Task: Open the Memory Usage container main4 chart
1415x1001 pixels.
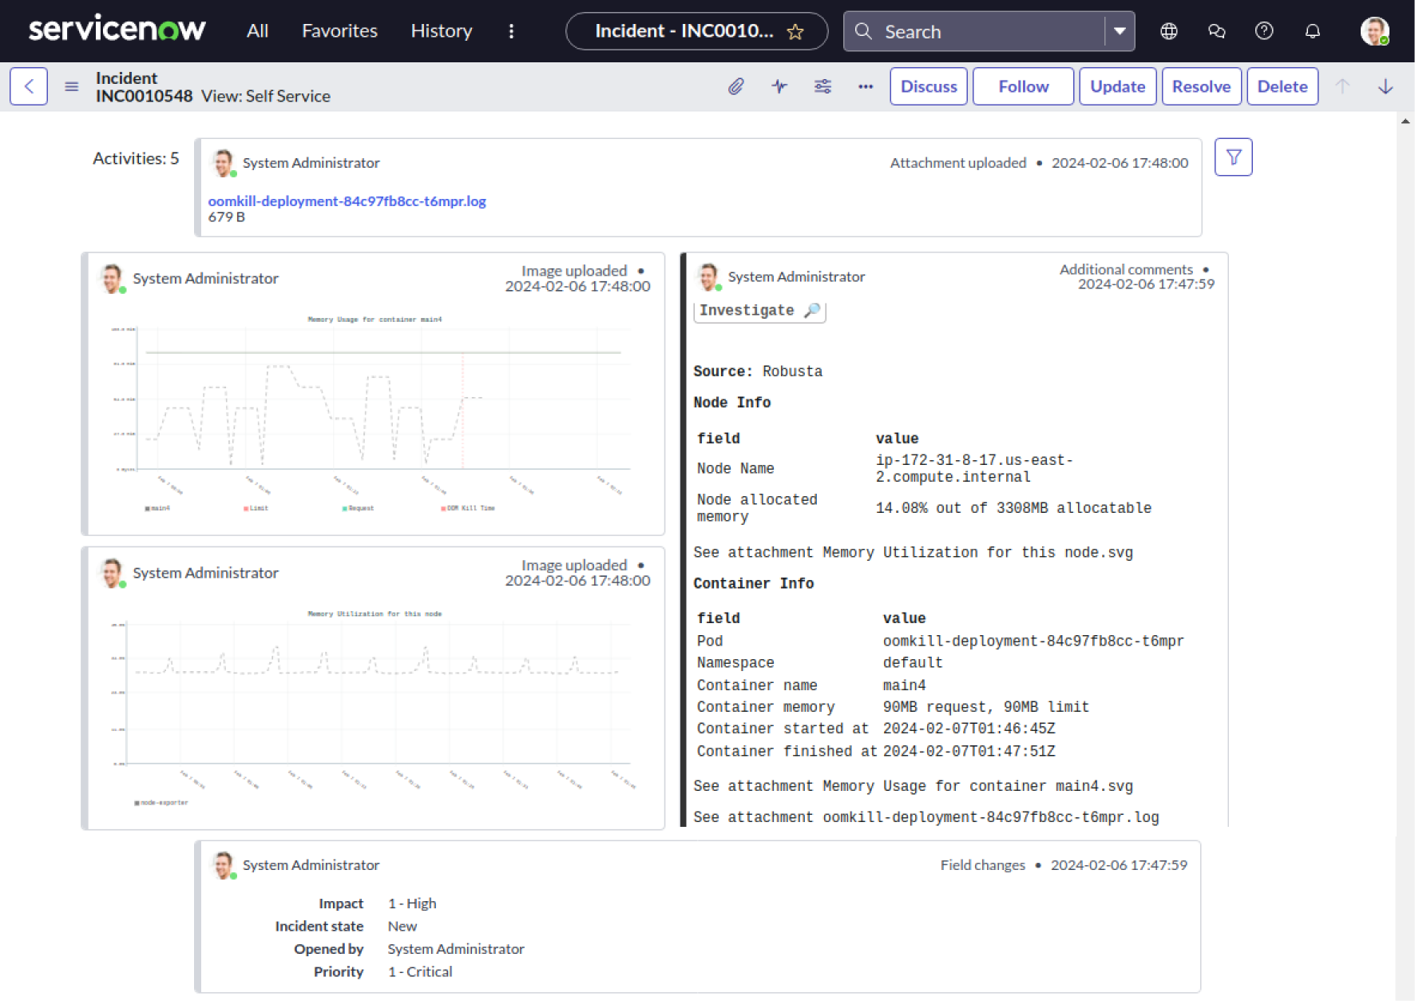Action: [375, 411]
